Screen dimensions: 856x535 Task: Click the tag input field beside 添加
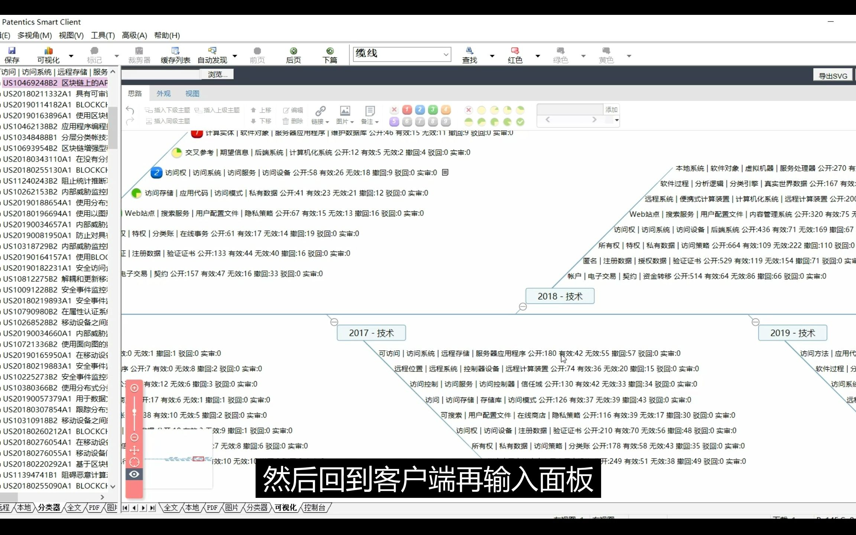coord(570,109)
